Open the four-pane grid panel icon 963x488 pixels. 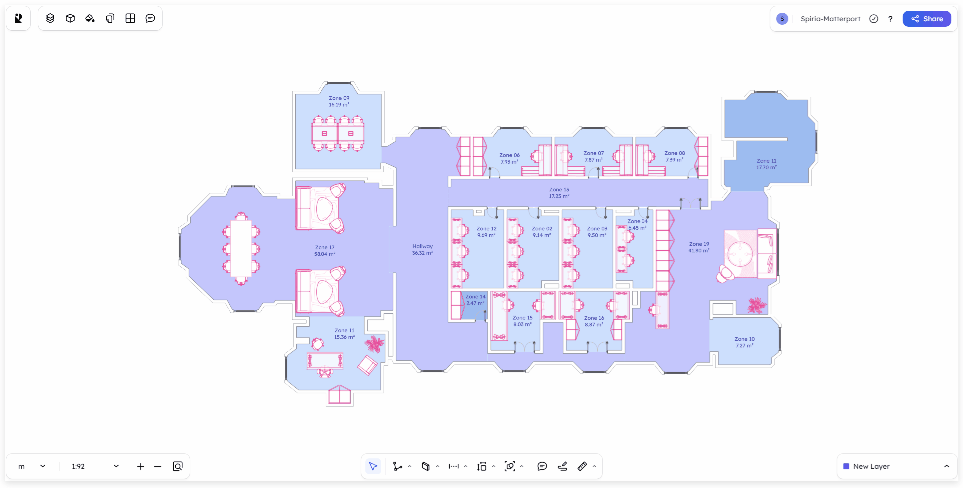[130, 18]
